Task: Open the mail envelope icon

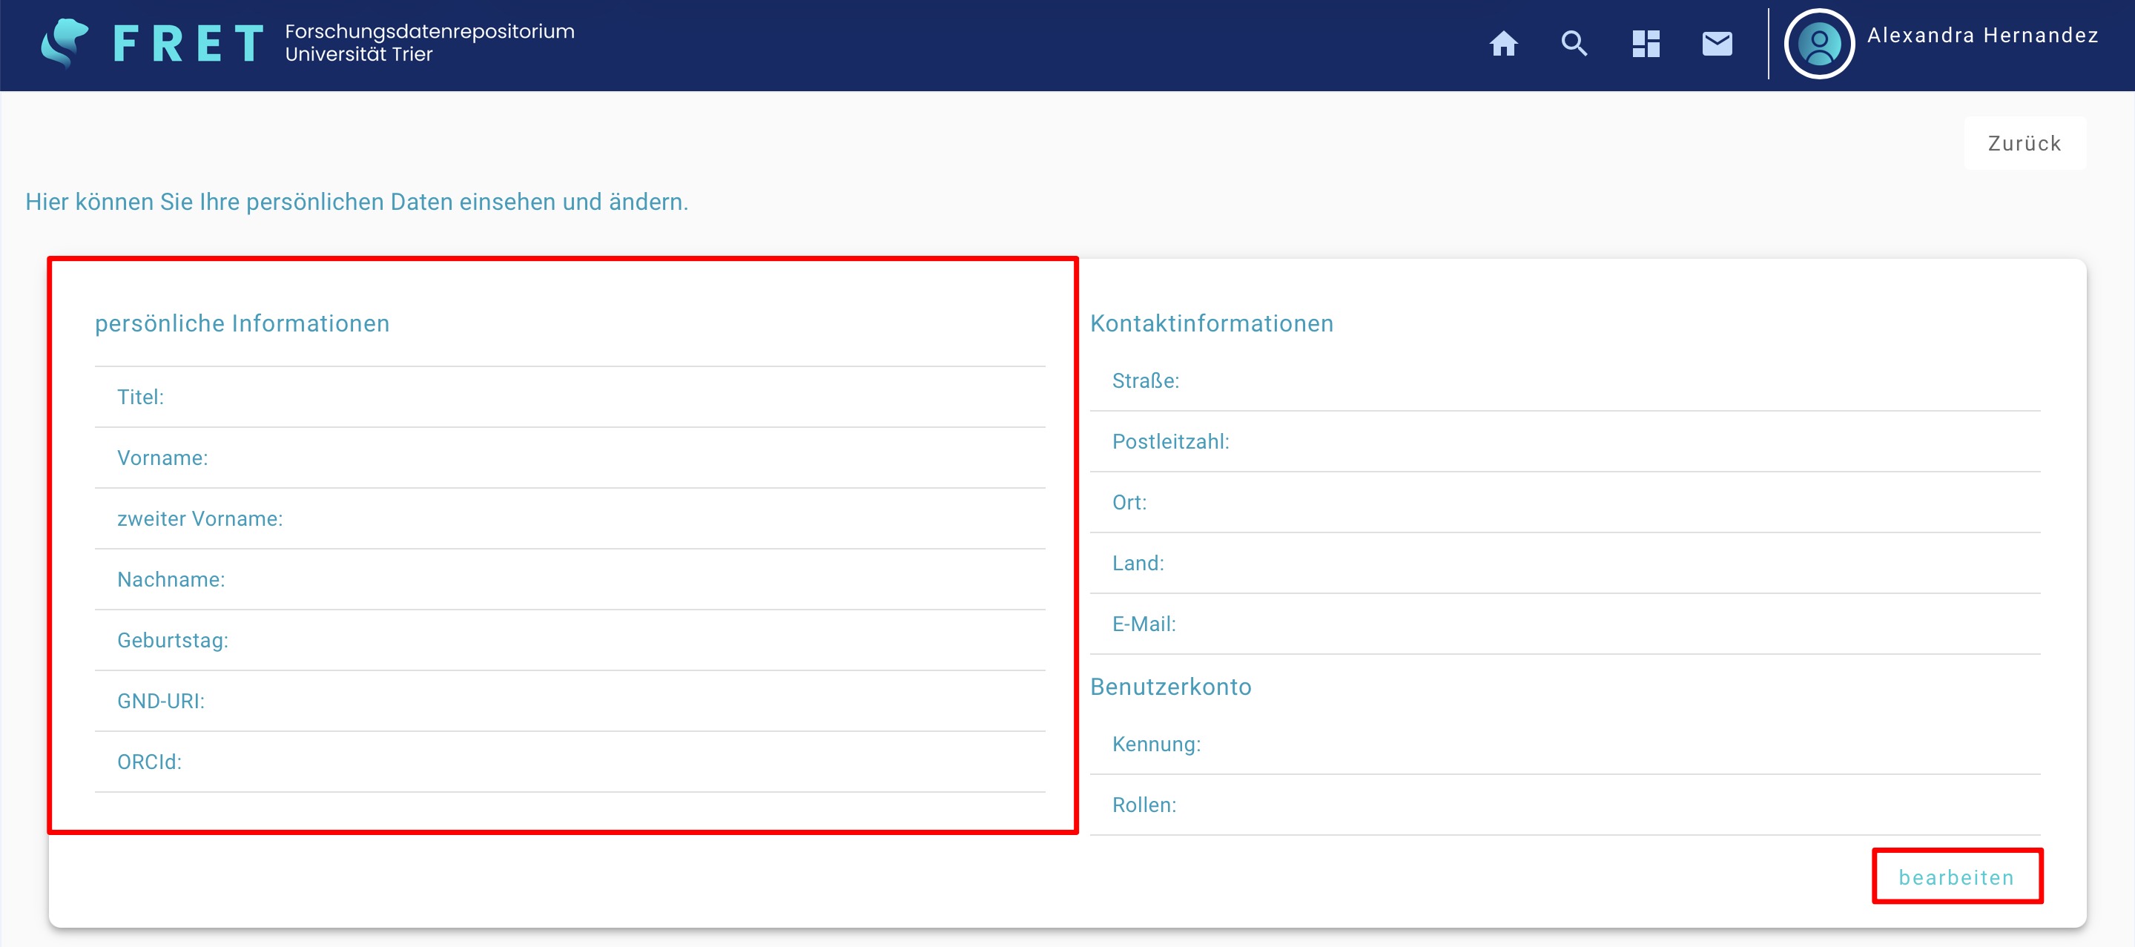Action: tap(1717, 43)
